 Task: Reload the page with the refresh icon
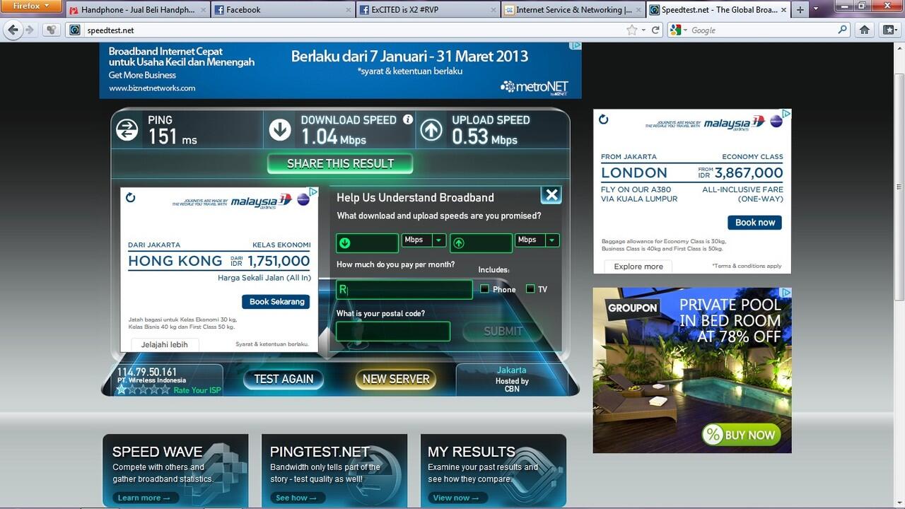pyautogui.click(x=655, y=30)
